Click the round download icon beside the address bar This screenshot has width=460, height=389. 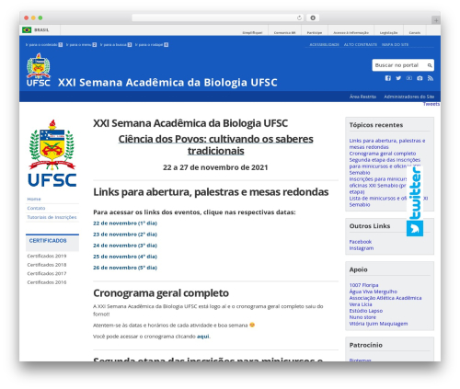pyautogui.click(x=313, y=18)
